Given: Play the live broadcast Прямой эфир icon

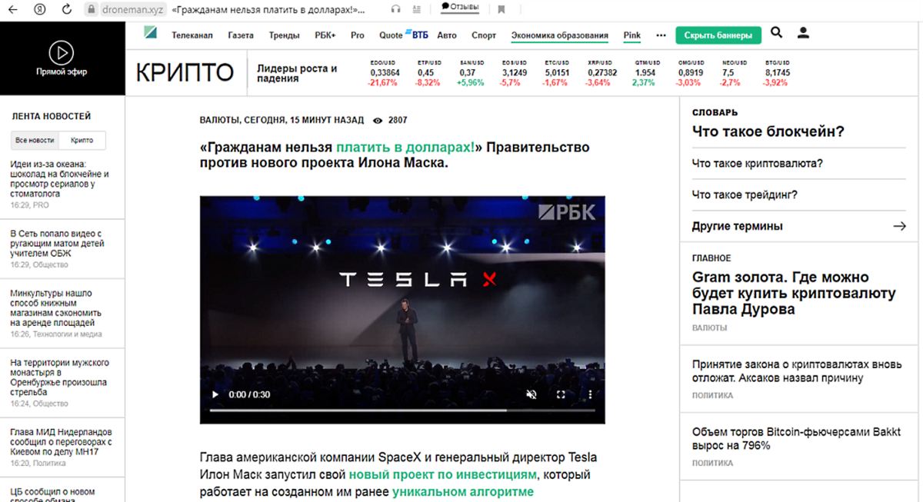Looking at the screenshot, I should [62, 52].
